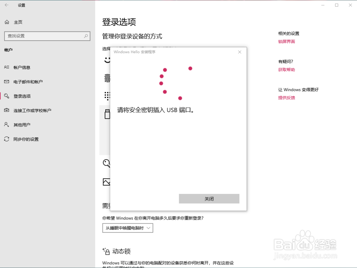Click the 有疑问? label
357x268 pixels.
(286, 62)
